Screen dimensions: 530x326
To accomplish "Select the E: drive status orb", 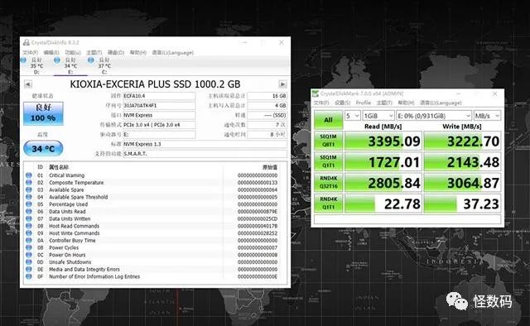I will click(x=57, y=60).
